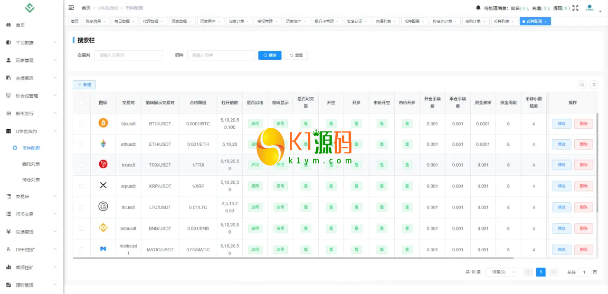Image resolution: width=608 pixels, height=294 pixels.
Task: Click the table refresh circular icon
Action: click(x=594, y=85)
